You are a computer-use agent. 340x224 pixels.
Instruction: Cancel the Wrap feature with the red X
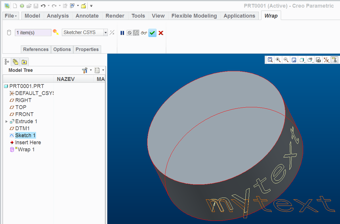(161, 33)
